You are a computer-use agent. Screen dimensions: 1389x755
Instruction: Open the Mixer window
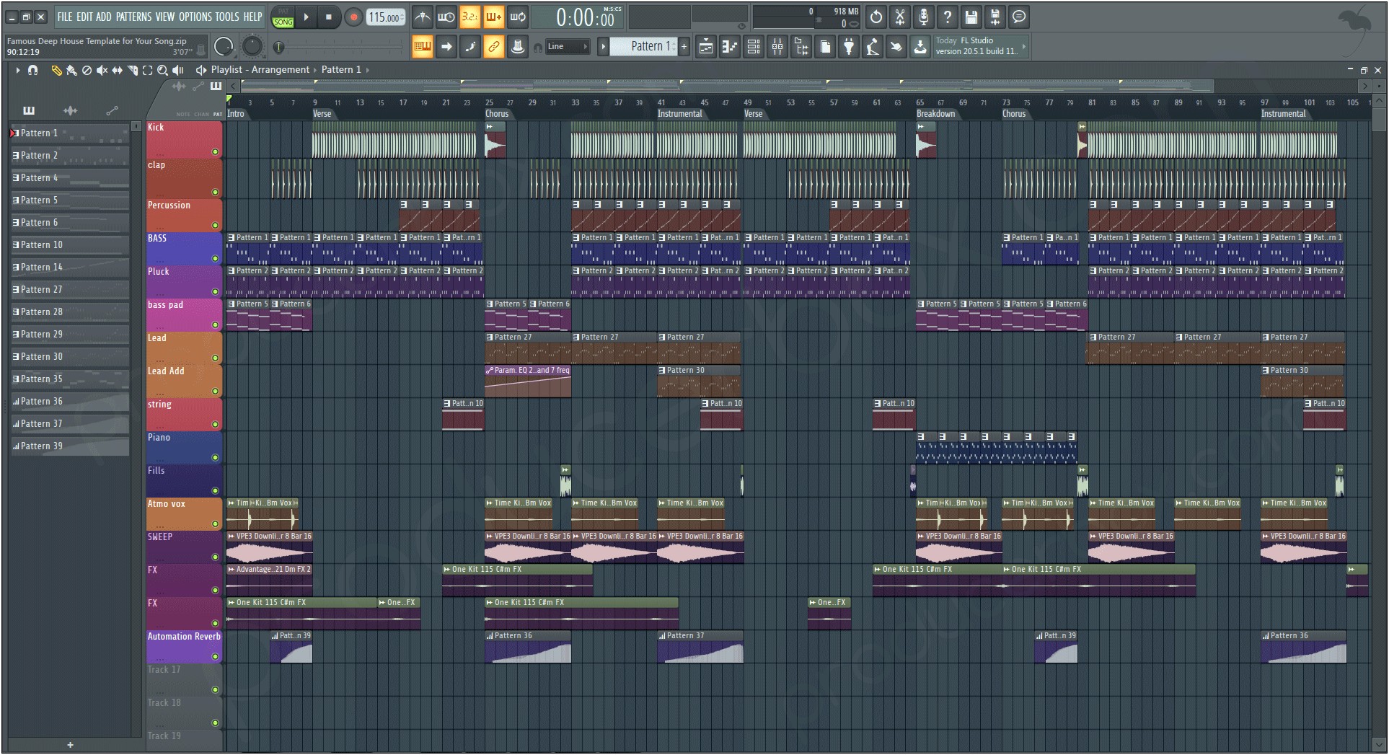click(x=777, y=47)
